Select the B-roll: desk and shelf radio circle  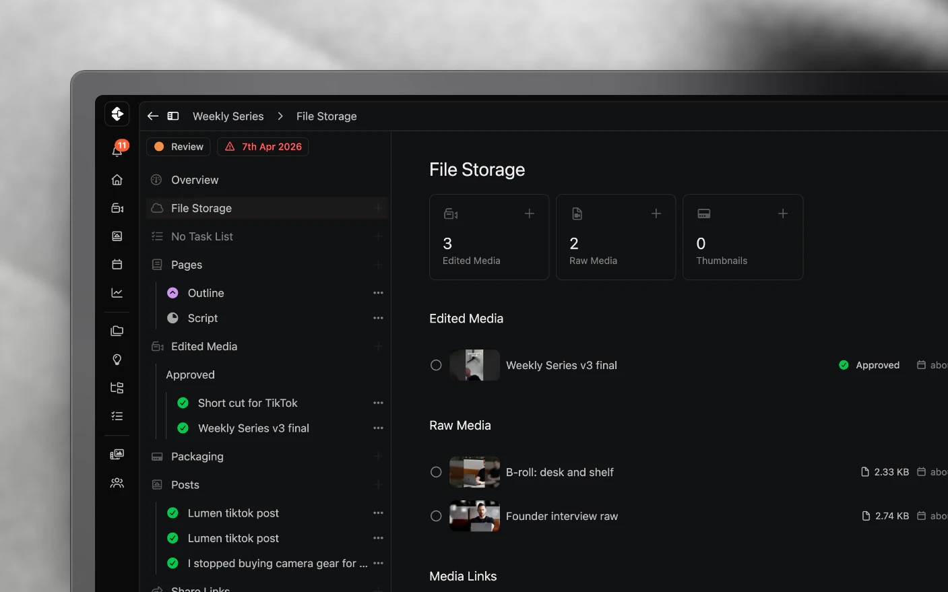(x=436, y=472)
